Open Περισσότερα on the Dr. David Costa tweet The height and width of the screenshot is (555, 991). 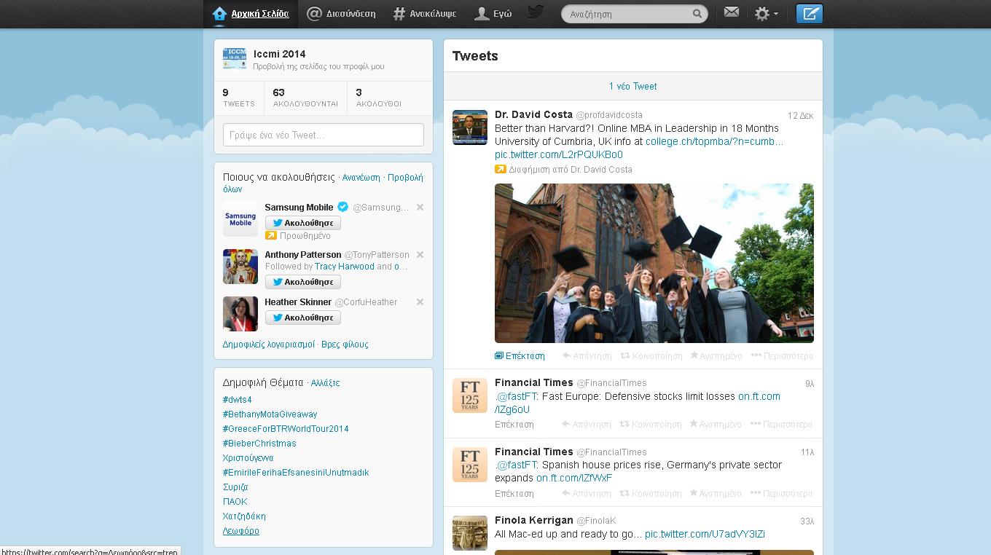coord(782,356)
